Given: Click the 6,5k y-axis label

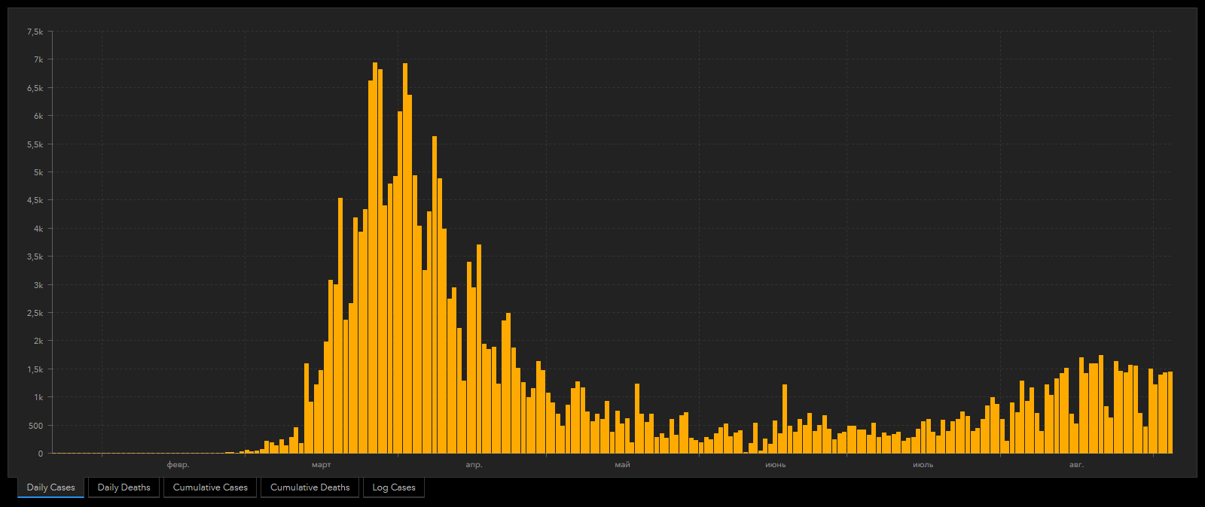Looking at the screenshot, I should tap(35, 88).
